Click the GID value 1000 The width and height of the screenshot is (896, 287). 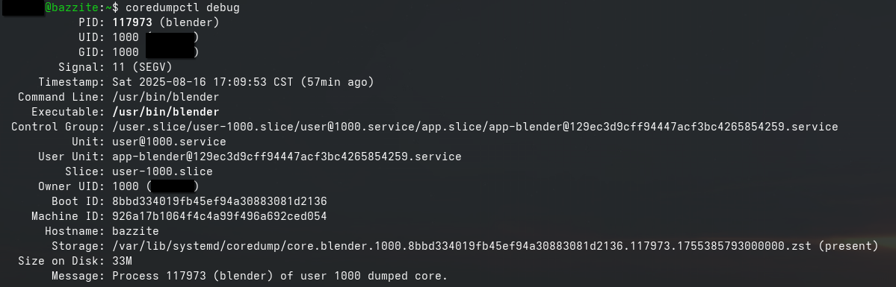click(x=126, y=52)
